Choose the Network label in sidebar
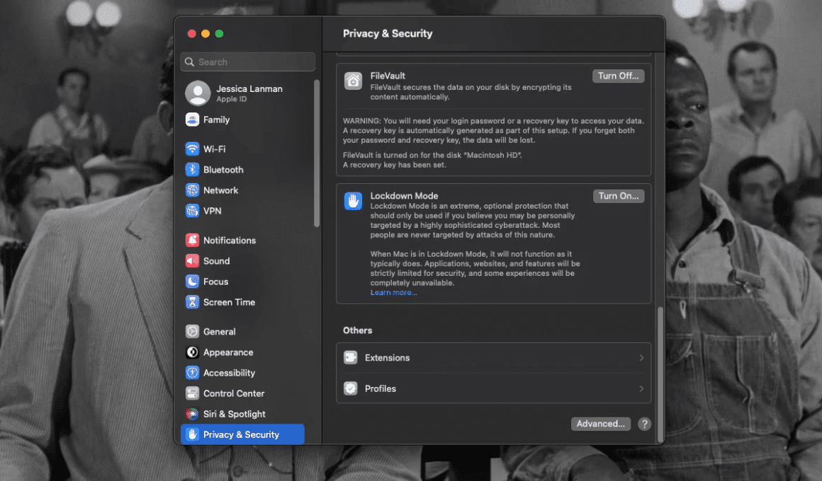Image resolution: width=822 pixels, height=481 pixels. [220, 190]
